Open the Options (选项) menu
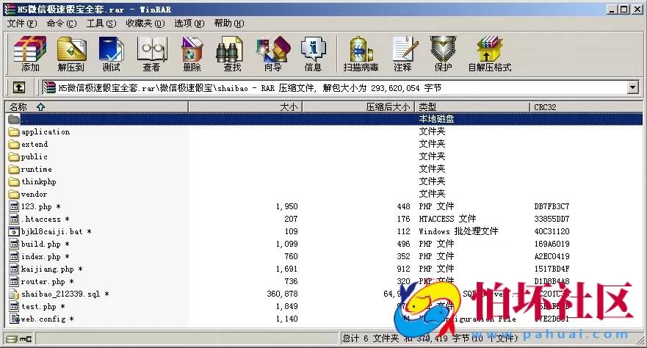 (189, 23)
